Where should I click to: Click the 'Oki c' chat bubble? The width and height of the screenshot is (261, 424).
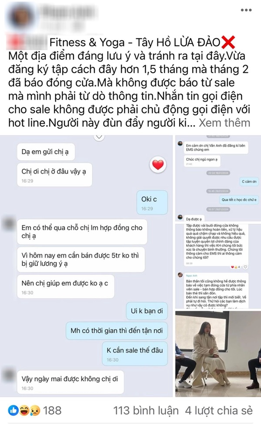click(152, 203)
